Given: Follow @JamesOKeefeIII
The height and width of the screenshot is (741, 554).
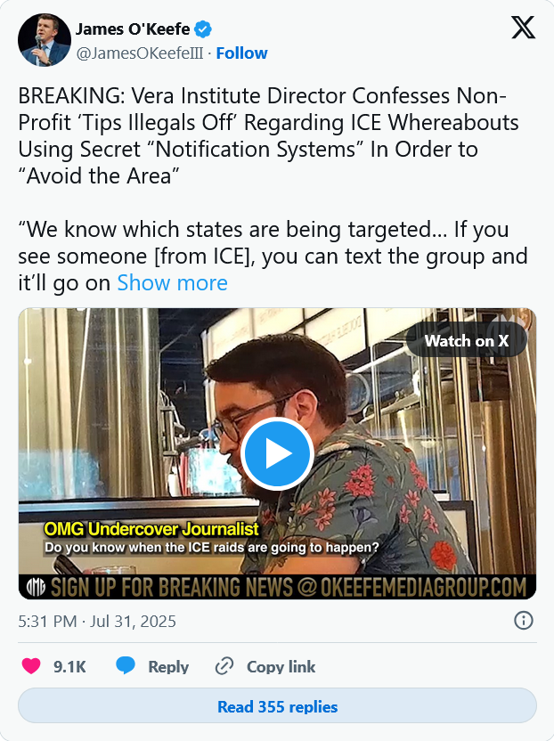Looking at the screenshot, I should coord(241,53).
